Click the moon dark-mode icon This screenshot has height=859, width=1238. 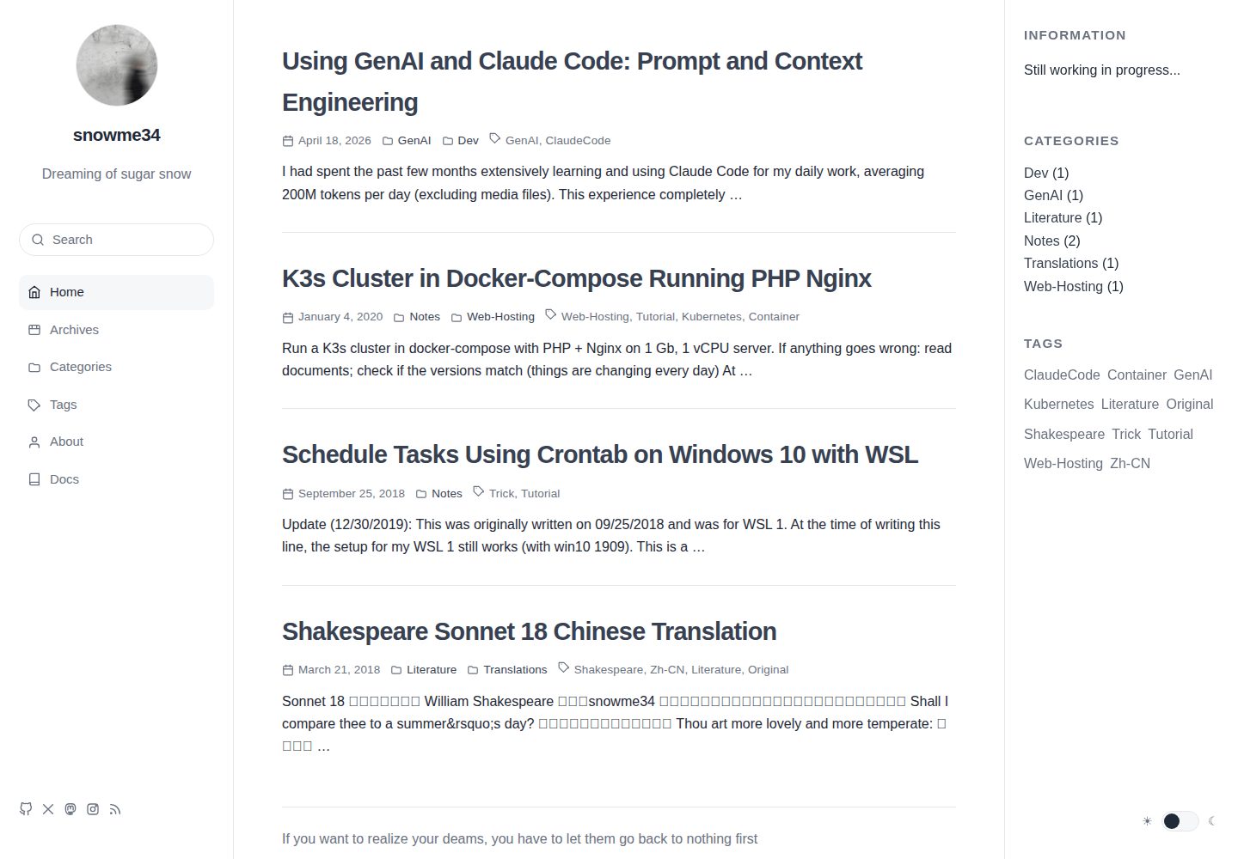(1212, 821)
